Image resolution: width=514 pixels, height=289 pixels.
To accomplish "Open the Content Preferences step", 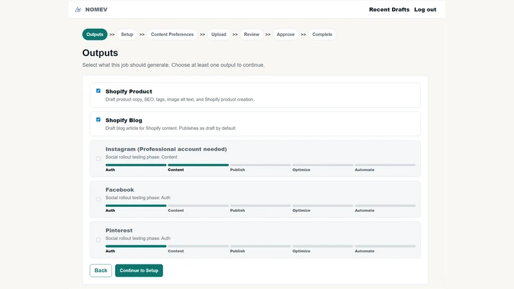I will pyautogui.click(x=172, y=35).
